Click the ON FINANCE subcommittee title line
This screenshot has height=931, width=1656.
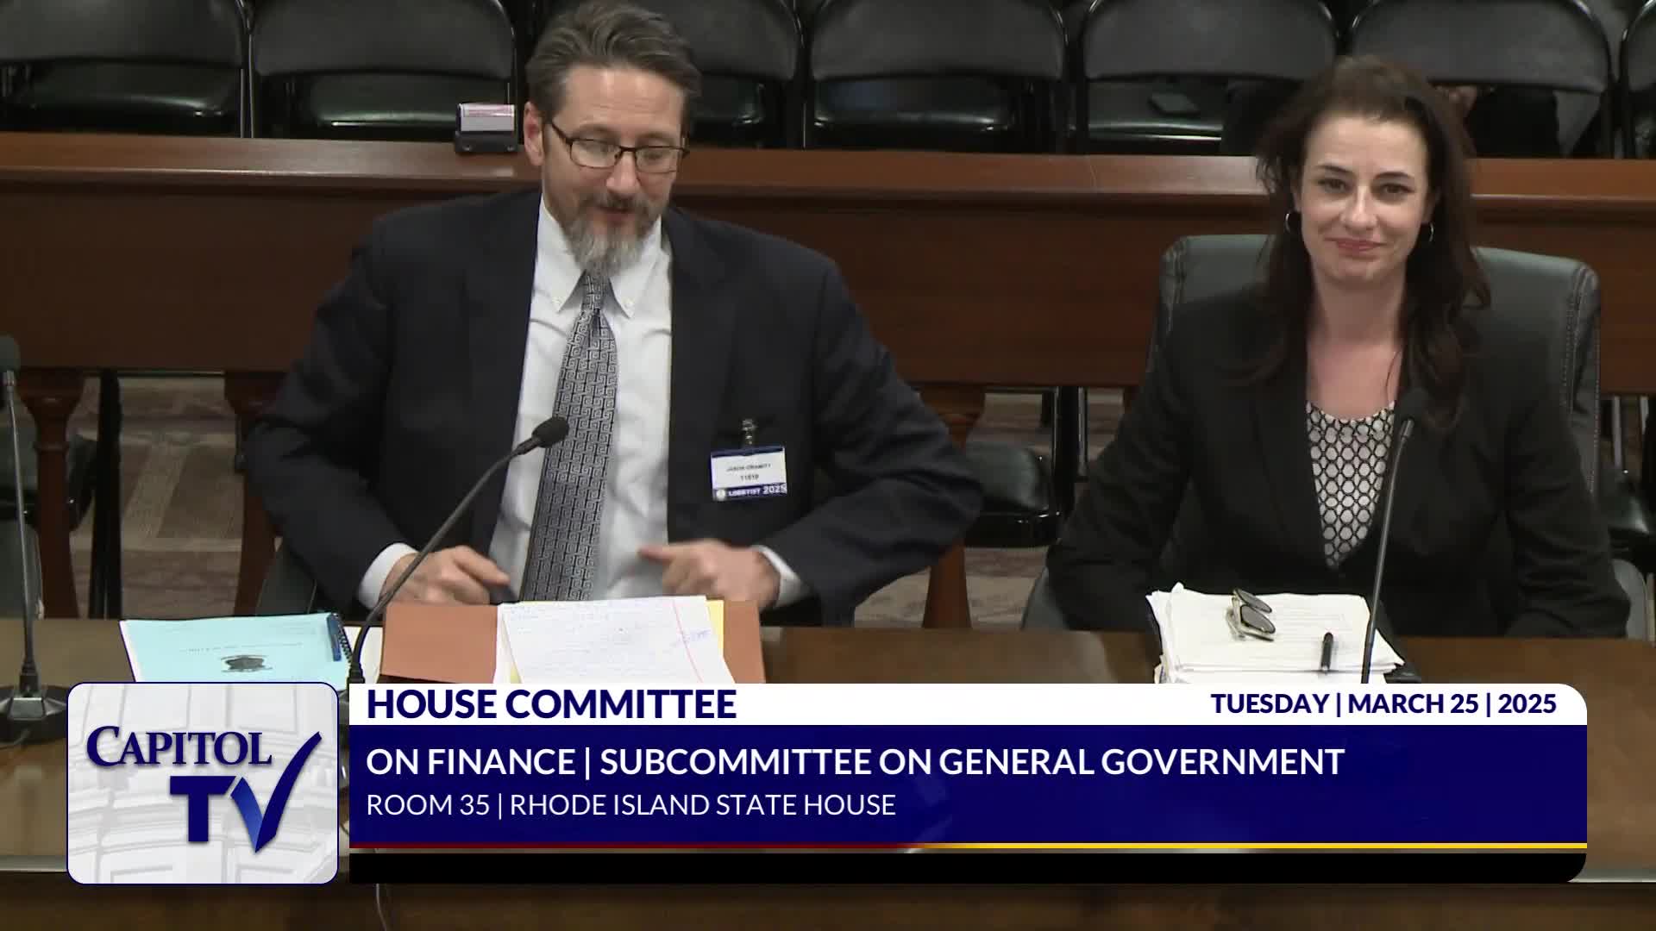pos(854,762)
